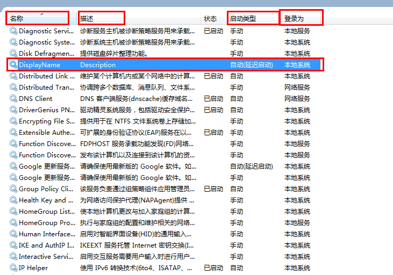The image size is (393, 275).
Task: Select the Disk Defragmen... service name
Action: 47,54
